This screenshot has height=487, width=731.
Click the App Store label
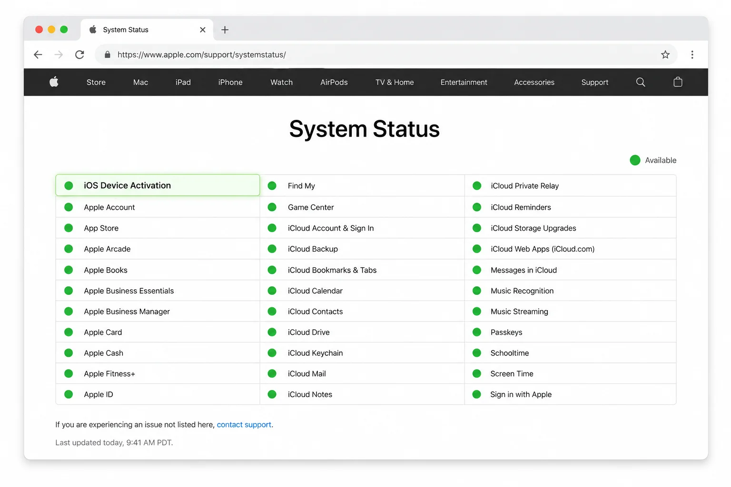click(101, 228)
